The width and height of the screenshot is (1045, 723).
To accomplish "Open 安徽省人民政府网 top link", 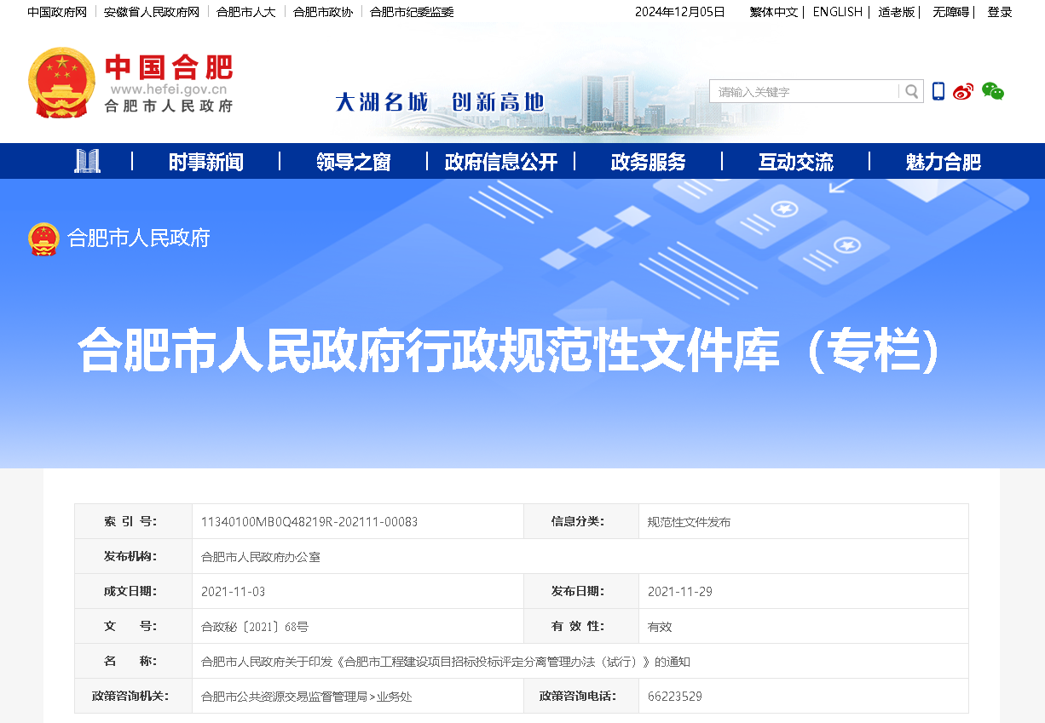I will pos(152,12).
